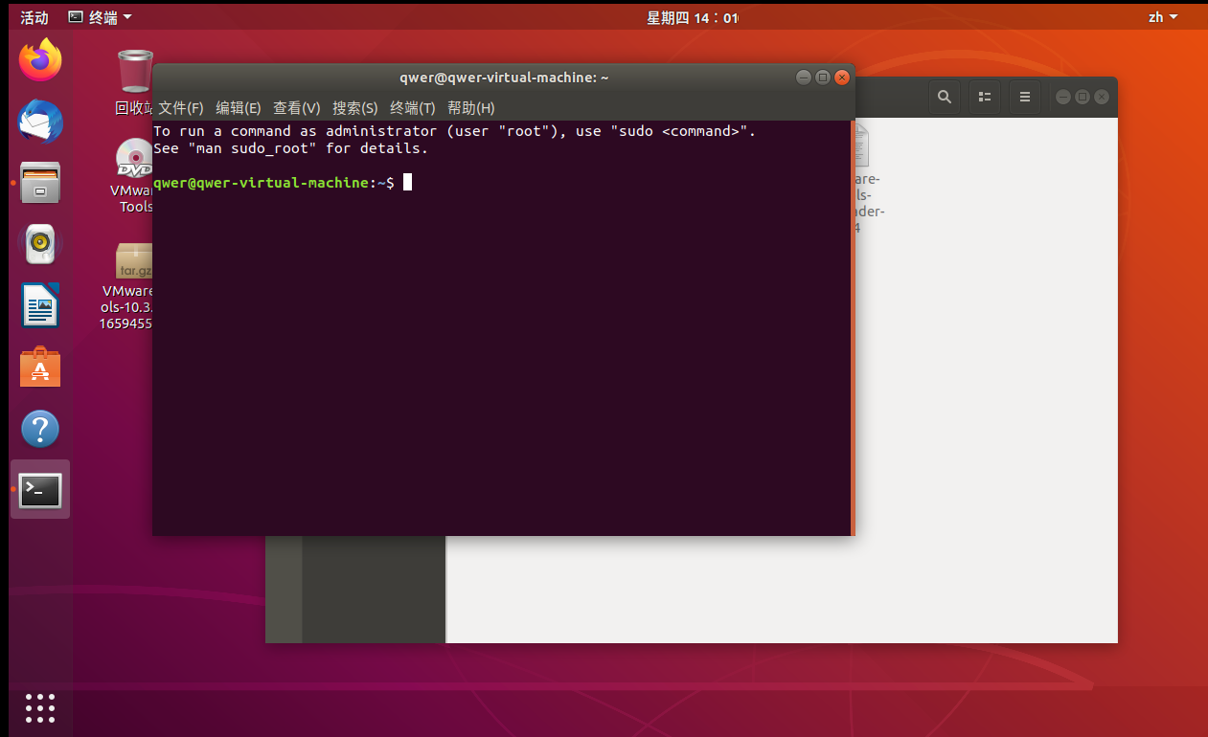Open hamburger menu in Files window
The height and width of the screenshot is (737, 1208).
pos(1024,97)
